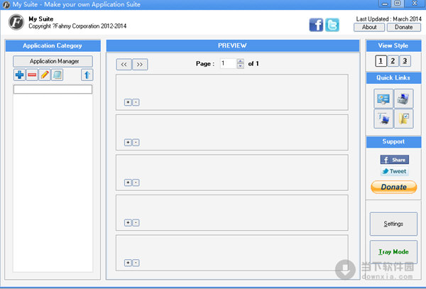Click plus button in third preview slot
This screenshot has height=289, width=426.
(128, 182)
